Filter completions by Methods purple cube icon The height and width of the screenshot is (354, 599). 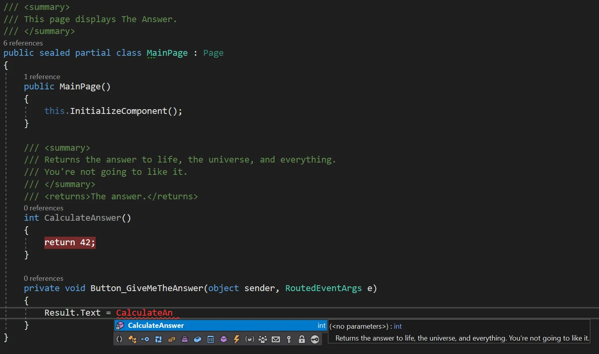[224, 339]
